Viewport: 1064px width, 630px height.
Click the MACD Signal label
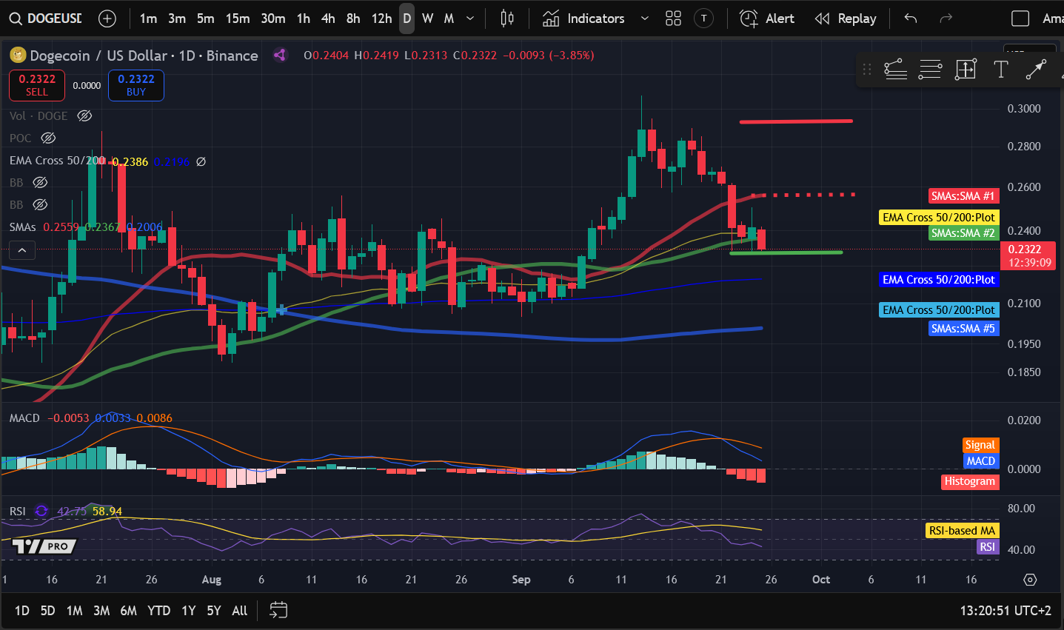coord(980,445)
